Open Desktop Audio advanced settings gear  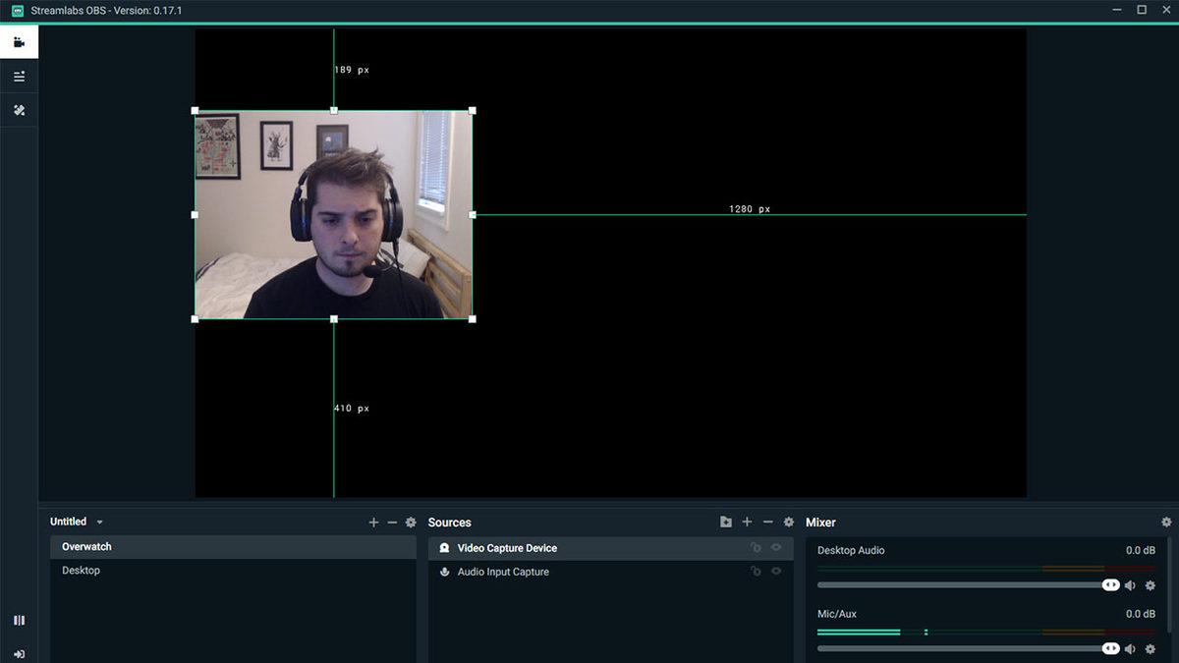pyautogui.click(x=1150, y=584)
